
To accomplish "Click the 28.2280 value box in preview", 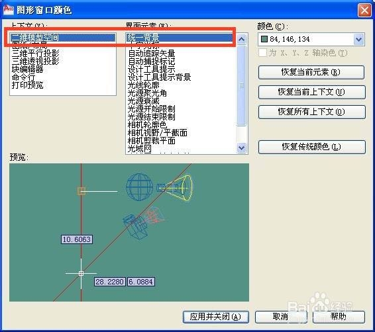I will 109,282.
